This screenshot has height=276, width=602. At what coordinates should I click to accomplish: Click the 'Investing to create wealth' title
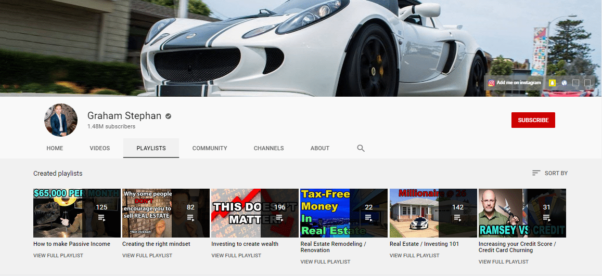[245, 244]
